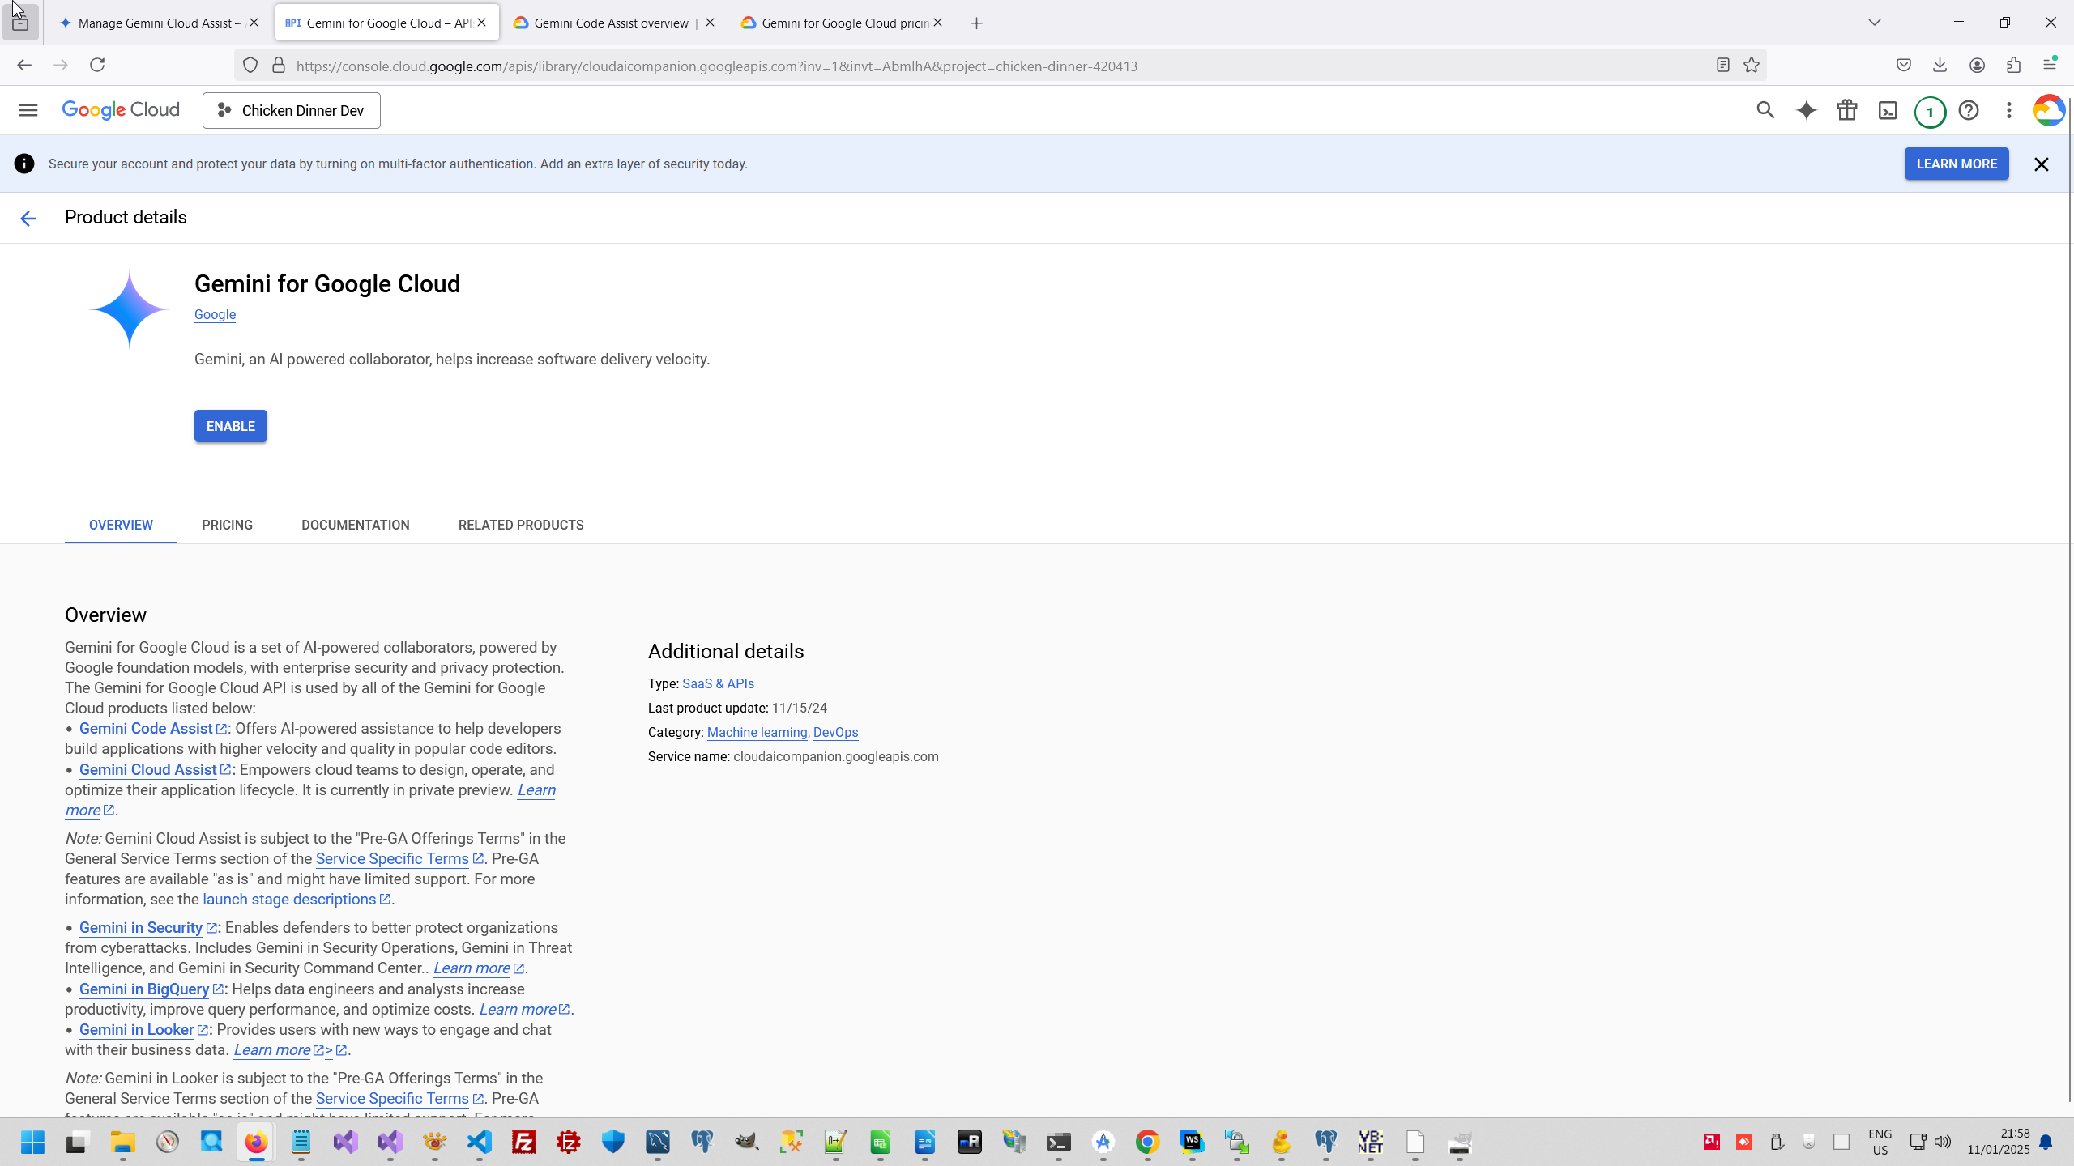
Task: Open notifications badge showing 1
Action: [x=1930, y=112]
